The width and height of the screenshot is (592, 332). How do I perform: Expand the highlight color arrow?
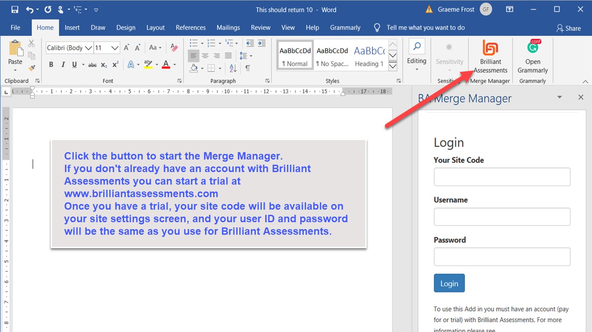click(157, 65)
